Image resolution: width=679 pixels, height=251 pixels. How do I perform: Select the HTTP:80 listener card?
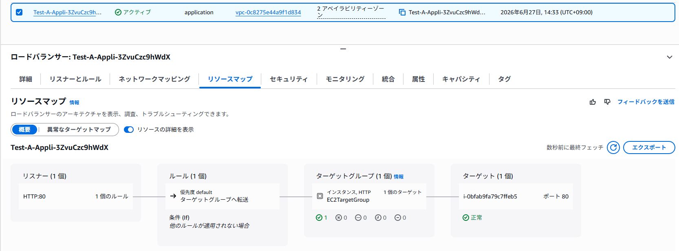click(76, 196)
